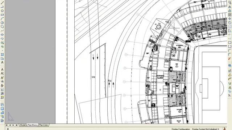Select the Fillet tool

[229, 55]
